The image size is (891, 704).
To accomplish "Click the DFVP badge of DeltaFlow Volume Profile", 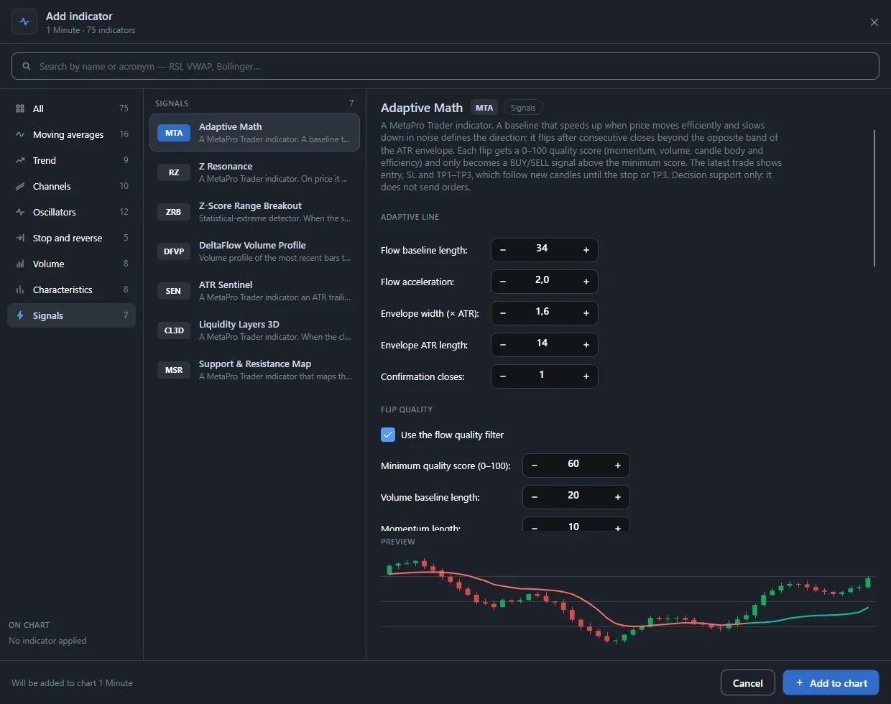I will [174, 251].
